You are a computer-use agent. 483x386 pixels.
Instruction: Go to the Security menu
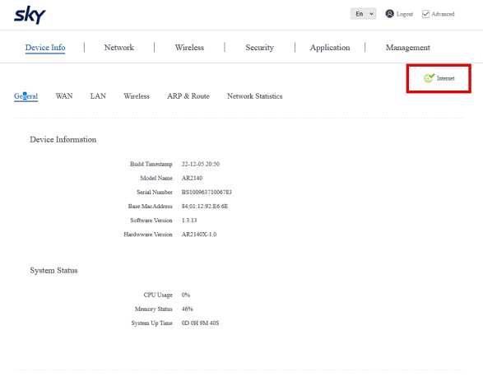259,48
